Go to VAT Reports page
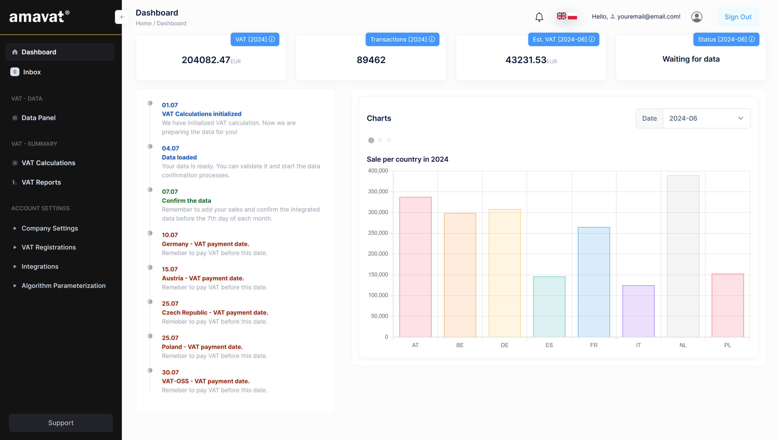This screenshot has width=778, height=440. [41, 182]
